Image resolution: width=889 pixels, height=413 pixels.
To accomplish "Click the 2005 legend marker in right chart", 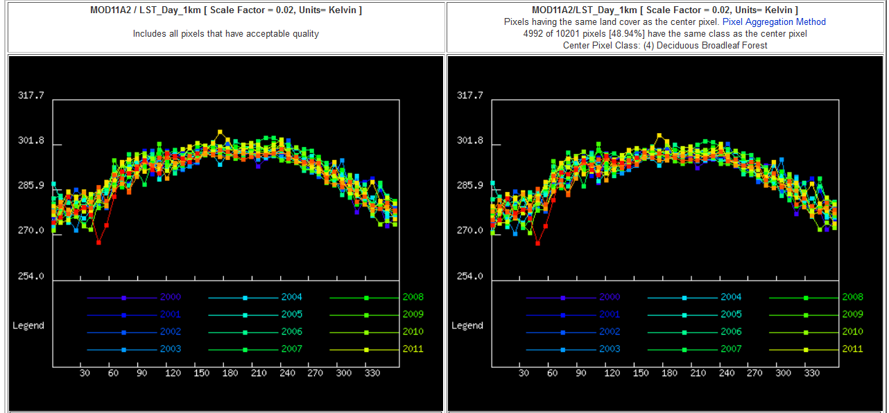I will coord(684,315).
